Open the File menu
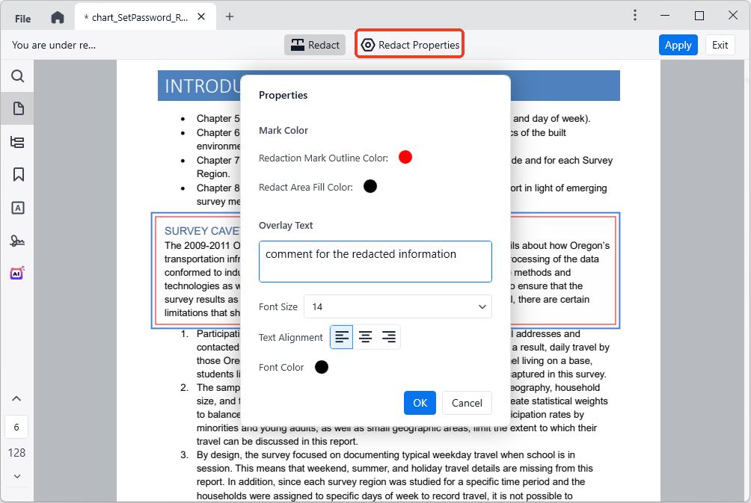Viewport: 751px width, 503px height. point(21,17)
